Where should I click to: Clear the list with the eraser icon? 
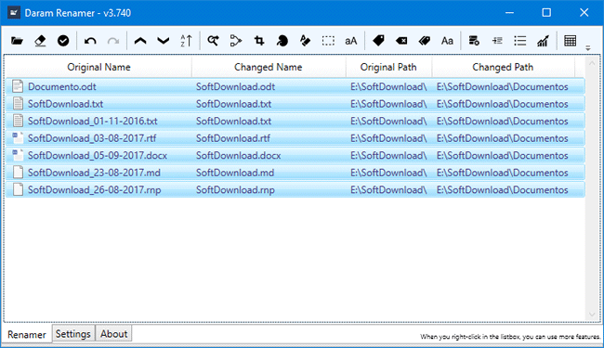[40, 41]
